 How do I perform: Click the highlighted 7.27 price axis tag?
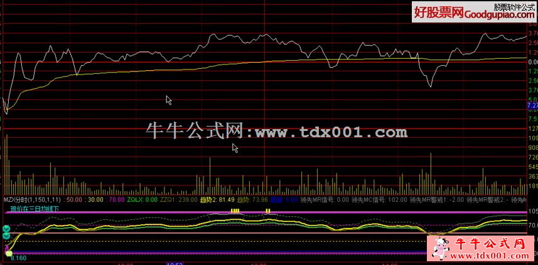coord(532,105)
